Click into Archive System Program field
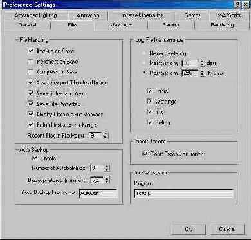The image size is (251, 240). coord(183,193)
